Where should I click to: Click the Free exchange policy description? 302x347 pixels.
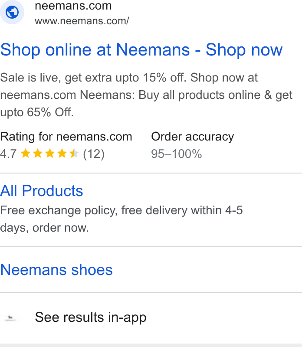pyautogui.click(x=121, y=210)
